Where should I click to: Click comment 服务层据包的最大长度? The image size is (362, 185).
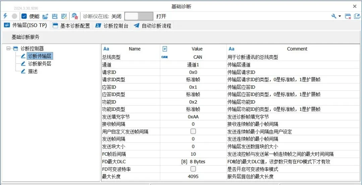pos(250,177)
